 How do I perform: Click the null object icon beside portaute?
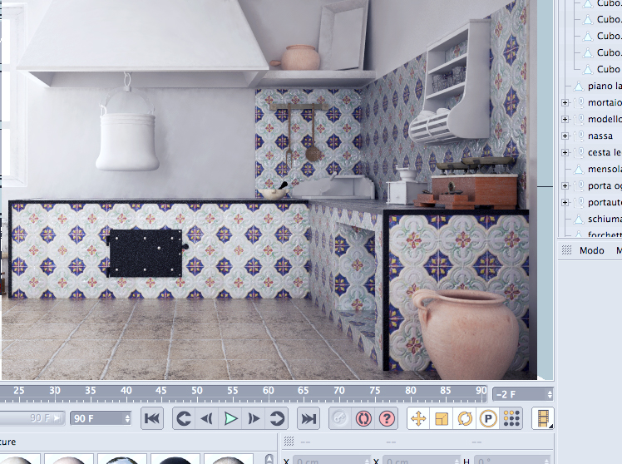(x=579, y=203)
